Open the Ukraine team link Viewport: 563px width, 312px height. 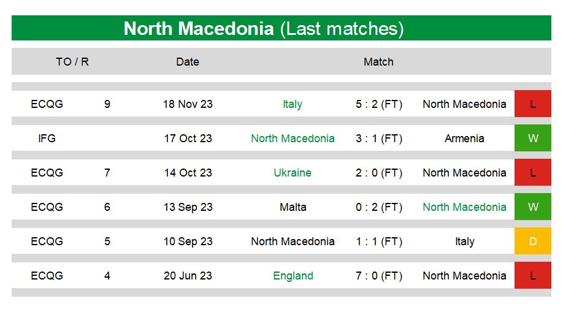[293, 173]
